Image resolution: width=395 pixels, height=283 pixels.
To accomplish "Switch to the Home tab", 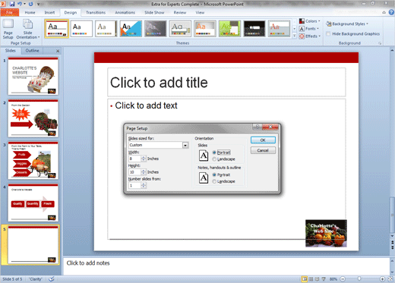I will (30, 12).
